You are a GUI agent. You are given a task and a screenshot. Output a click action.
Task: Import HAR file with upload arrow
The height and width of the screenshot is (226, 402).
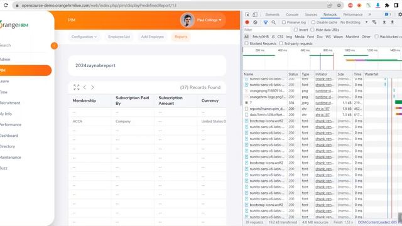coord(384,23)
